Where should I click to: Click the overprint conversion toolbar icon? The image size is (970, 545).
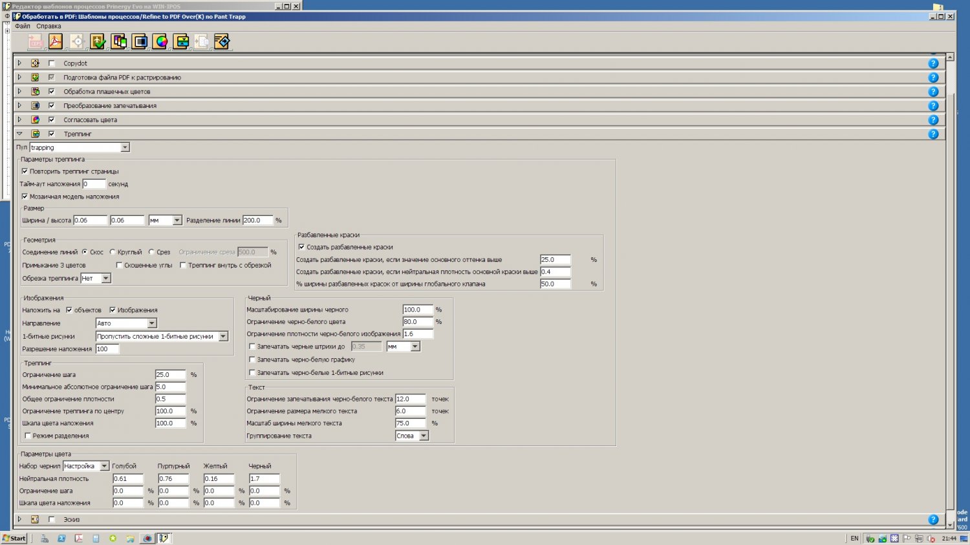click(140, 42)
